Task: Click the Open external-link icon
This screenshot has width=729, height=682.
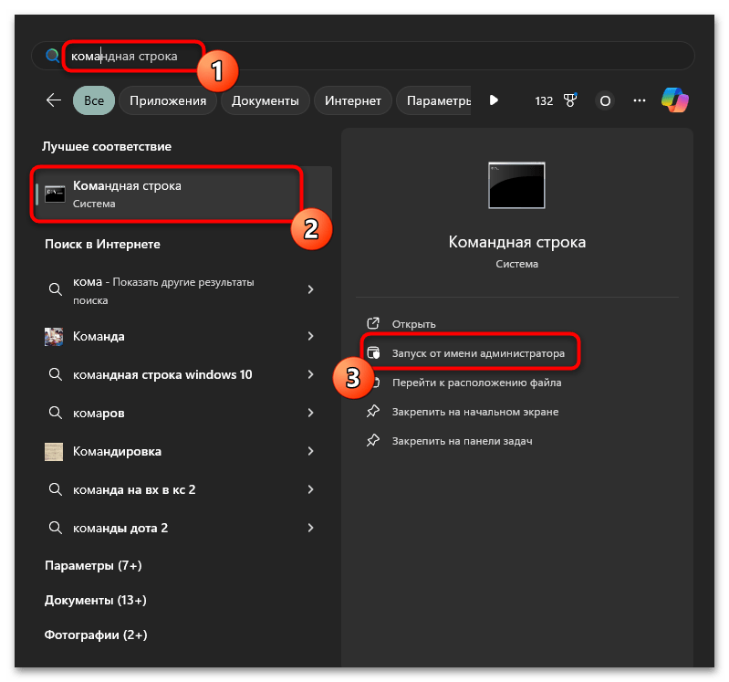Action: pyautogui.click(x=373, y=323)
